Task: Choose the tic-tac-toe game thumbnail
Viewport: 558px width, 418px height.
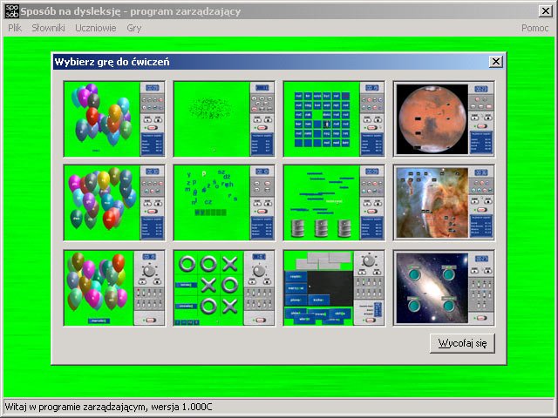Action: (224, 288)
